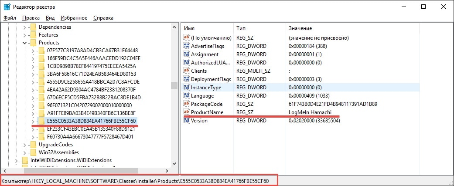This screenshot has width=454, height=186.
Task: Click the DWORD icon of DeploymentFlags
Action: pos(187,79)
